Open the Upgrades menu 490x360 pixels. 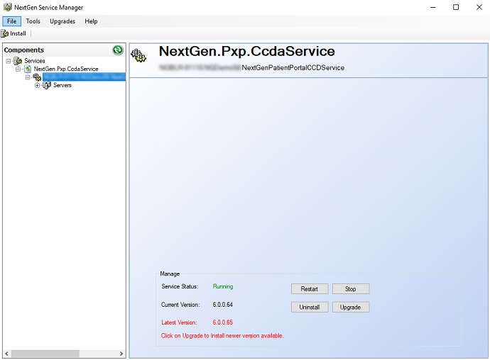62,21
